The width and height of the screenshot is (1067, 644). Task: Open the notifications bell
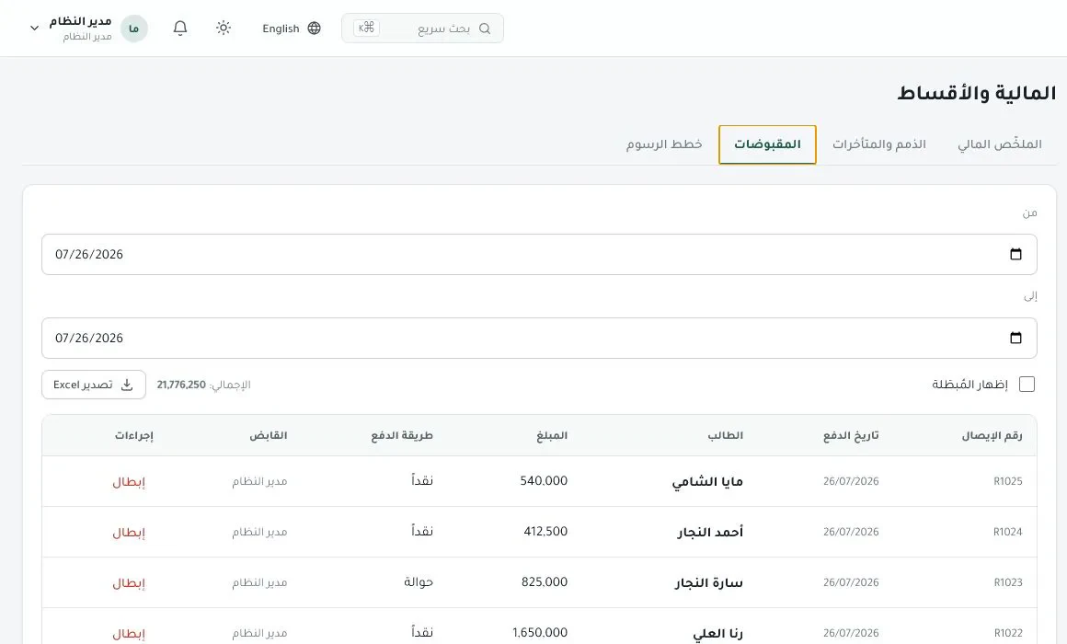click(x=179, y=28)
